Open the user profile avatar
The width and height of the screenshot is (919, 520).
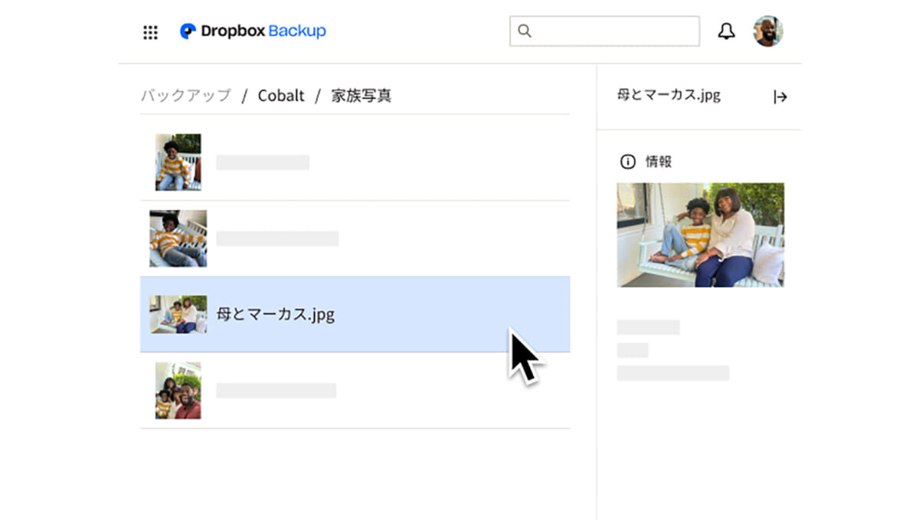768,31
